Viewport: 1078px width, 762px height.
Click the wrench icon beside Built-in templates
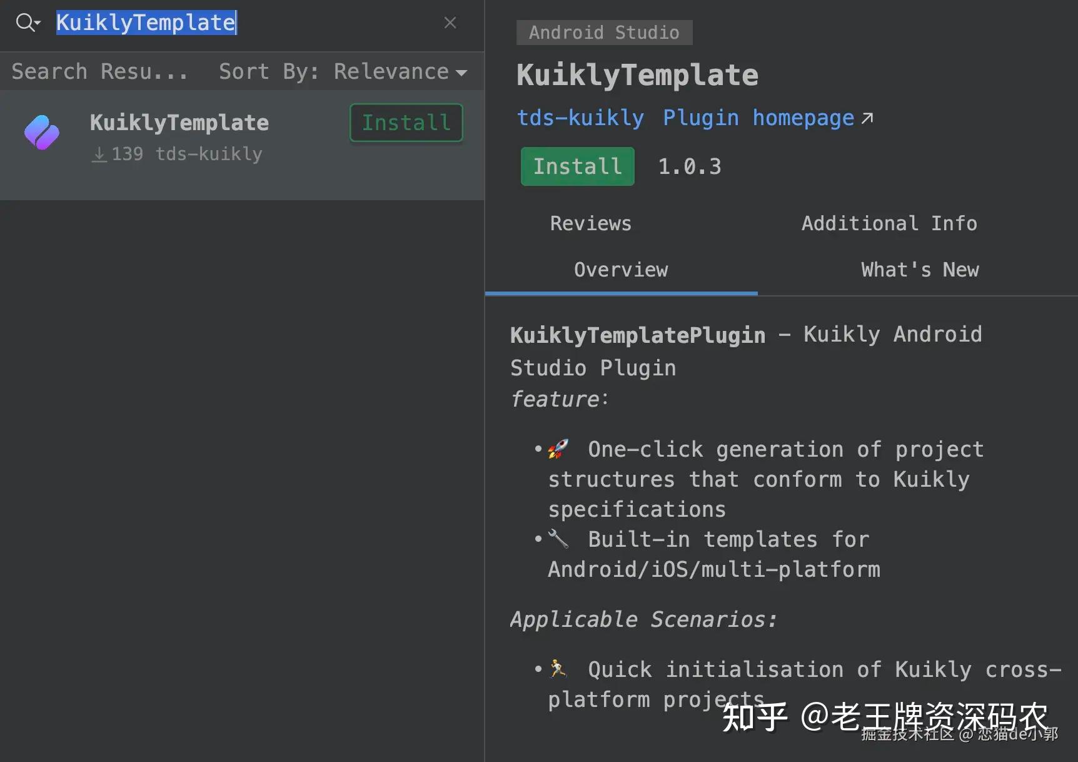(x=558, y=539)
